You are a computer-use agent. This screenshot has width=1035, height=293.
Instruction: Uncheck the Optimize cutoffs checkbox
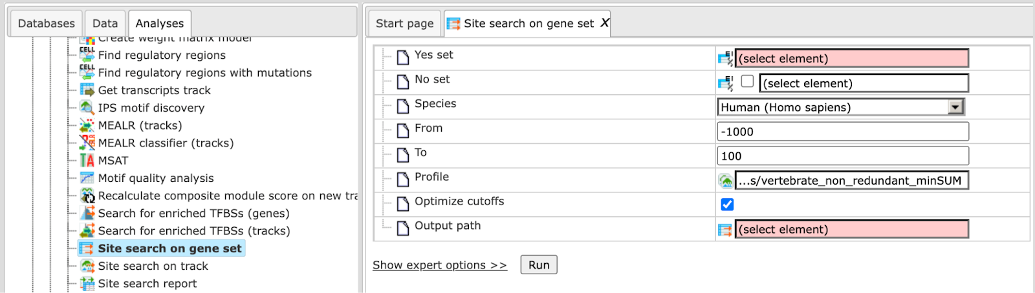(x=727, y=205)
